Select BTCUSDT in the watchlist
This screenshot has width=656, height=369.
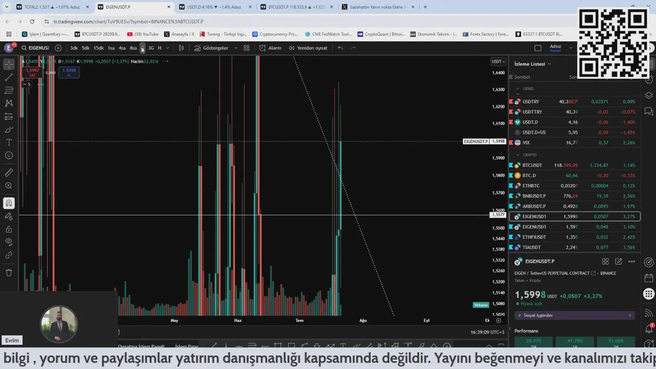click(574, 165)
